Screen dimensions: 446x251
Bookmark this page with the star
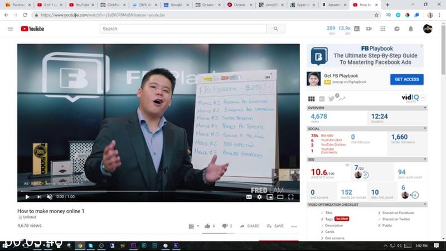click(x=376, y=15)
